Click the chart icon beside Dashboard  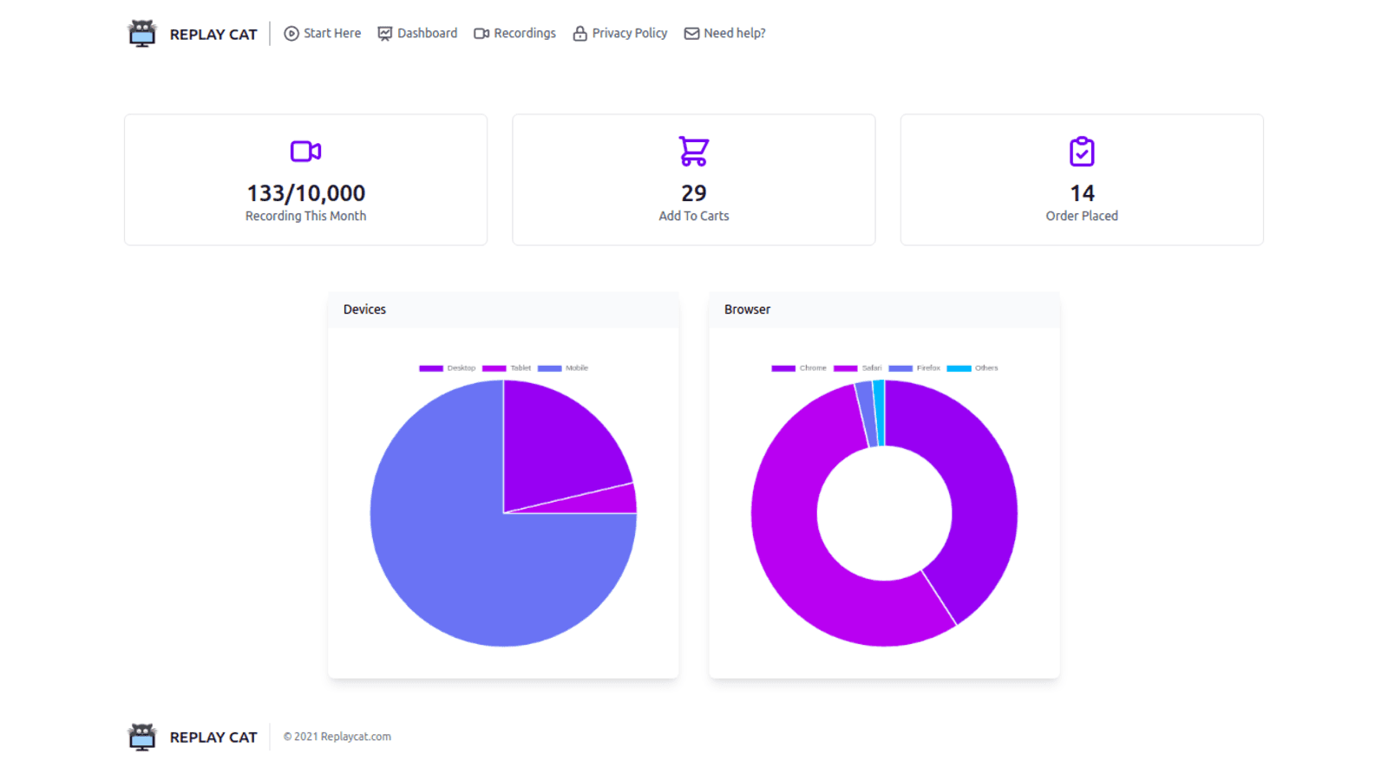coord(383,33)
